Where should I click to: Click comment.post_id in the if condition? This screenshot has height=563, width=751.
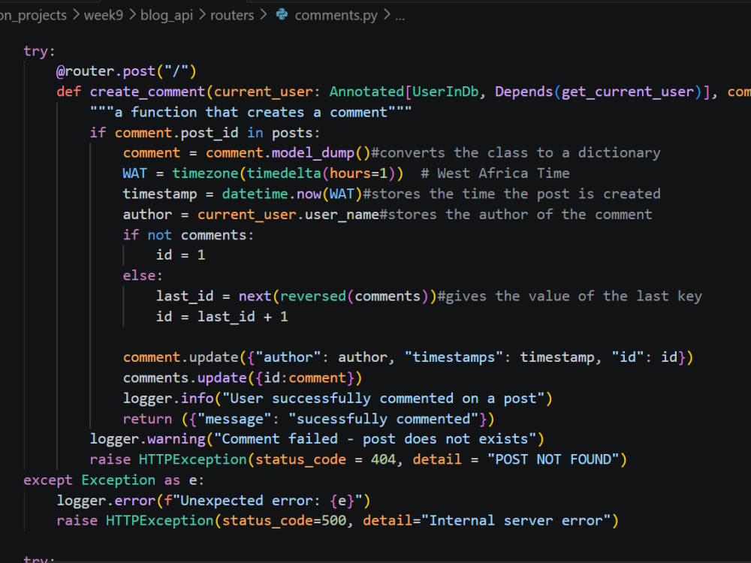click(x=176, y=133)
